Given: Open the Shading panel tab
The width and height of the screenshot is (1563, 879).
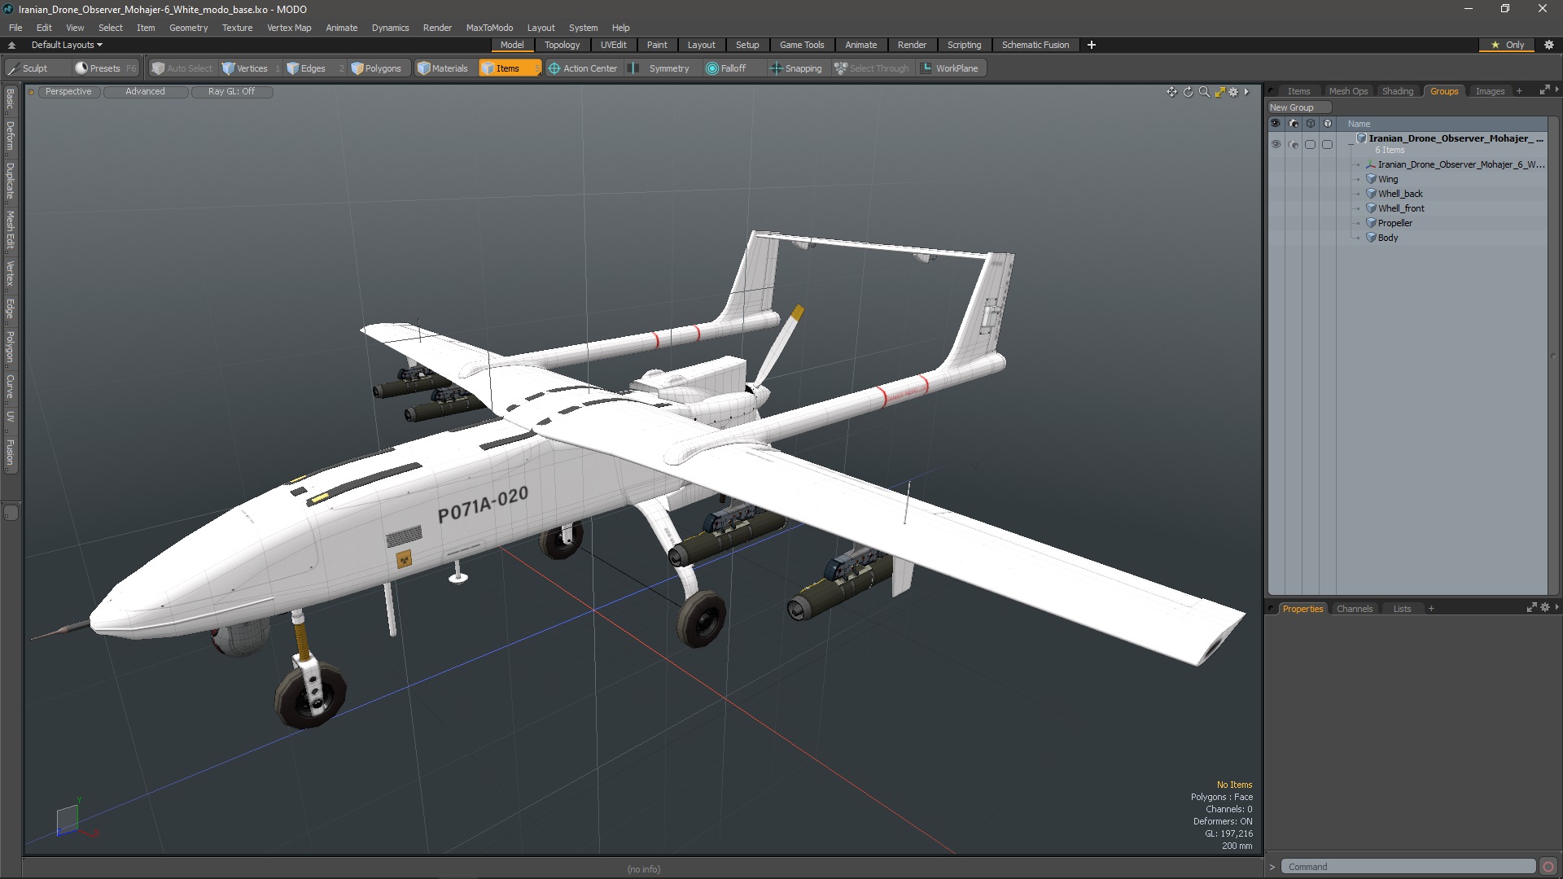Looking at the screenshot, I should pos(1398,91).
